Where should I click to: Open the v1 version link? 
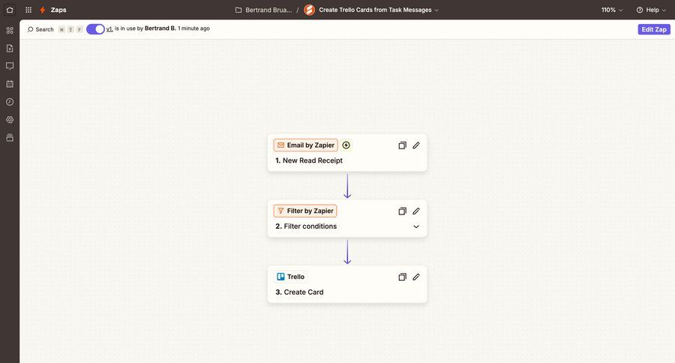pos(109,28)
